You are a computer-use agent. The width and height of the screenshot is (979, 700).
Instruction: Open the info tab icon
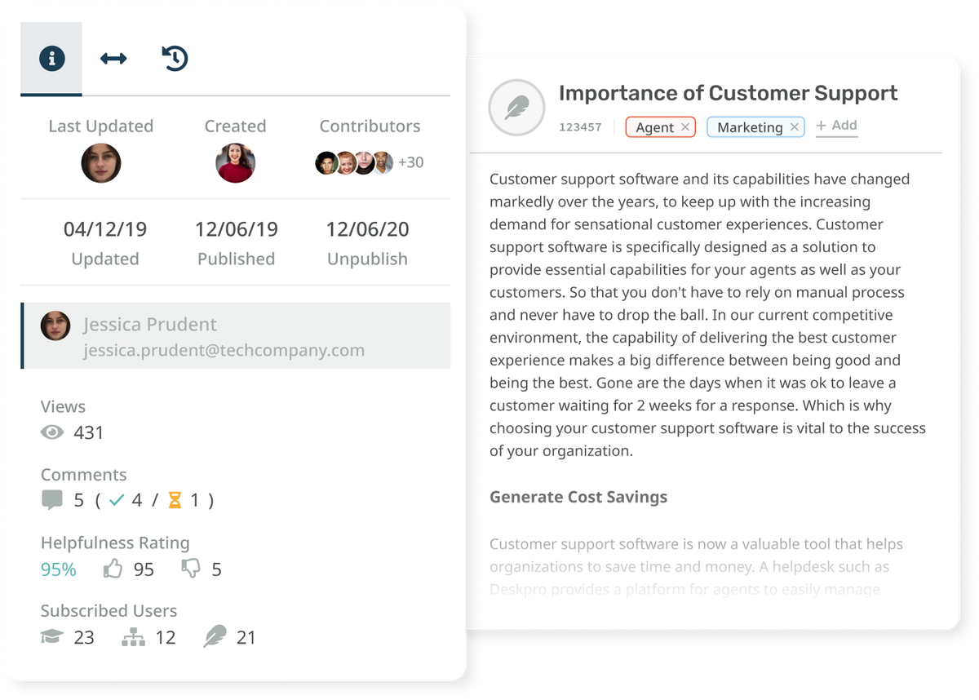click(51, 59)
